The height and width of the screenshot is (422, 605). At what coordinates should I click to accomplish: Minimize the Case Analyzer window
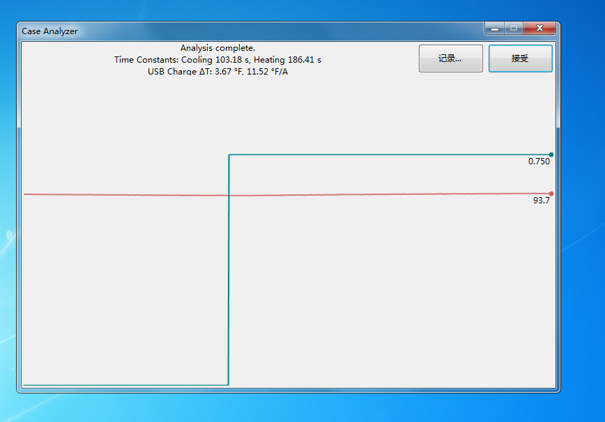[495, 28]
